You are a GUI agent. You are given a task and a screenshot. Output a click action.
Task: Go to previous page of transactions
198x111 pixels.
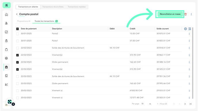click(x=180, y=104)
